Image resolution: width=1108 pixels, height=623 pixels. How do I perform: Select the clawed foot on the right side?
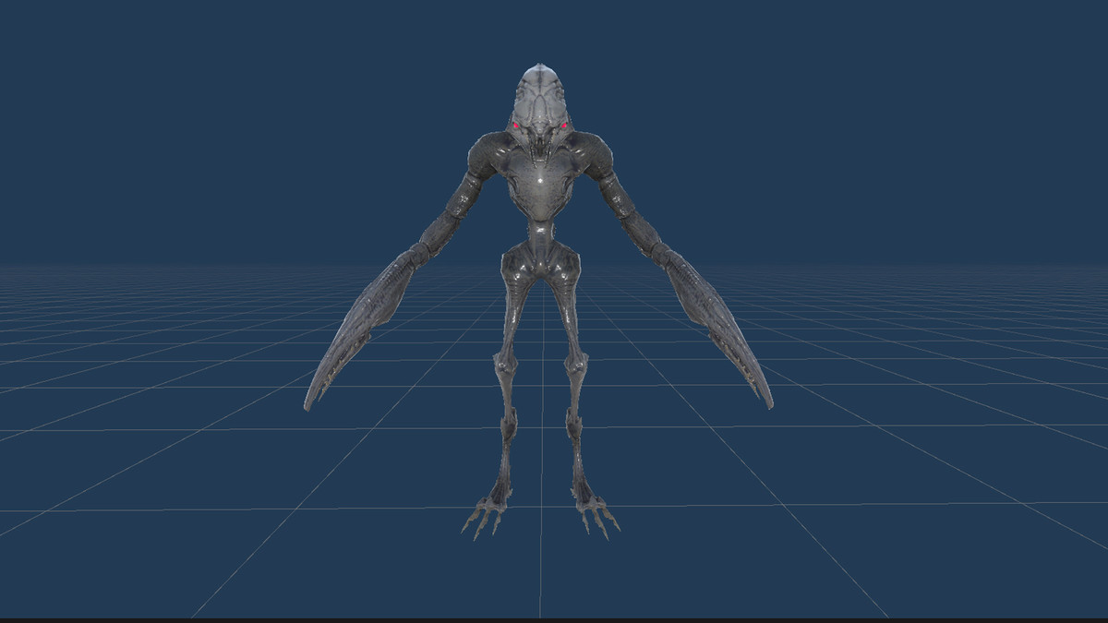tap(595, 514)
